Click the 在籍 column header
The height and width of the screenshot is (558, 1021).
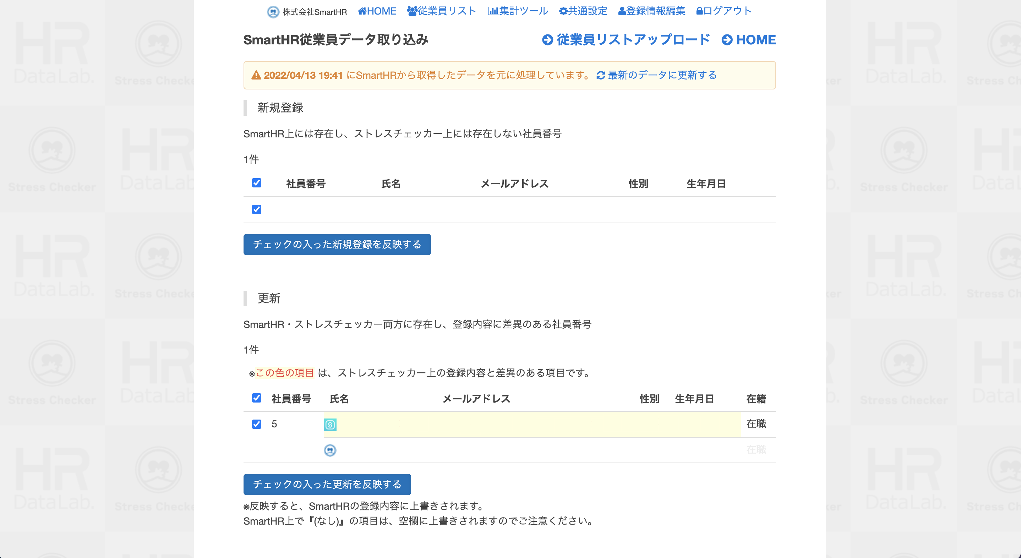coord(756,399)
